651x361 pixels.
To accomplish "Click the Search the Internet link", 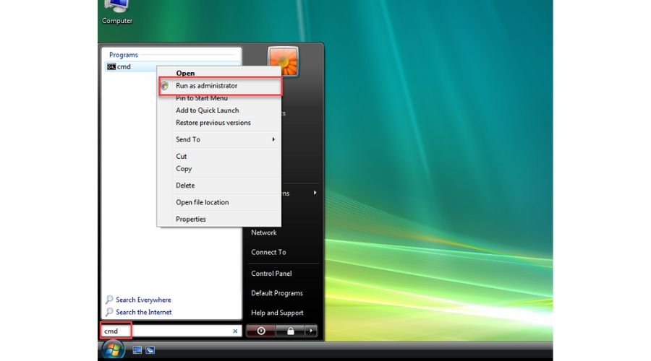I will (x=144, y=312).
